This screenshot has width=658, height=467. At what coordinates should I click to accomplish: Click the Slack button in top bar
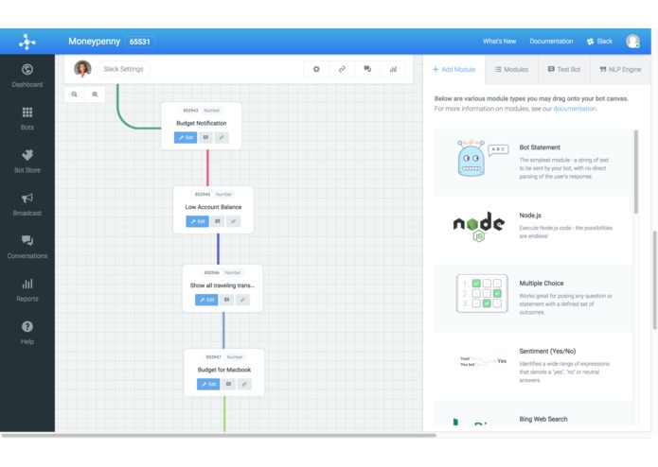click(599, 41)
